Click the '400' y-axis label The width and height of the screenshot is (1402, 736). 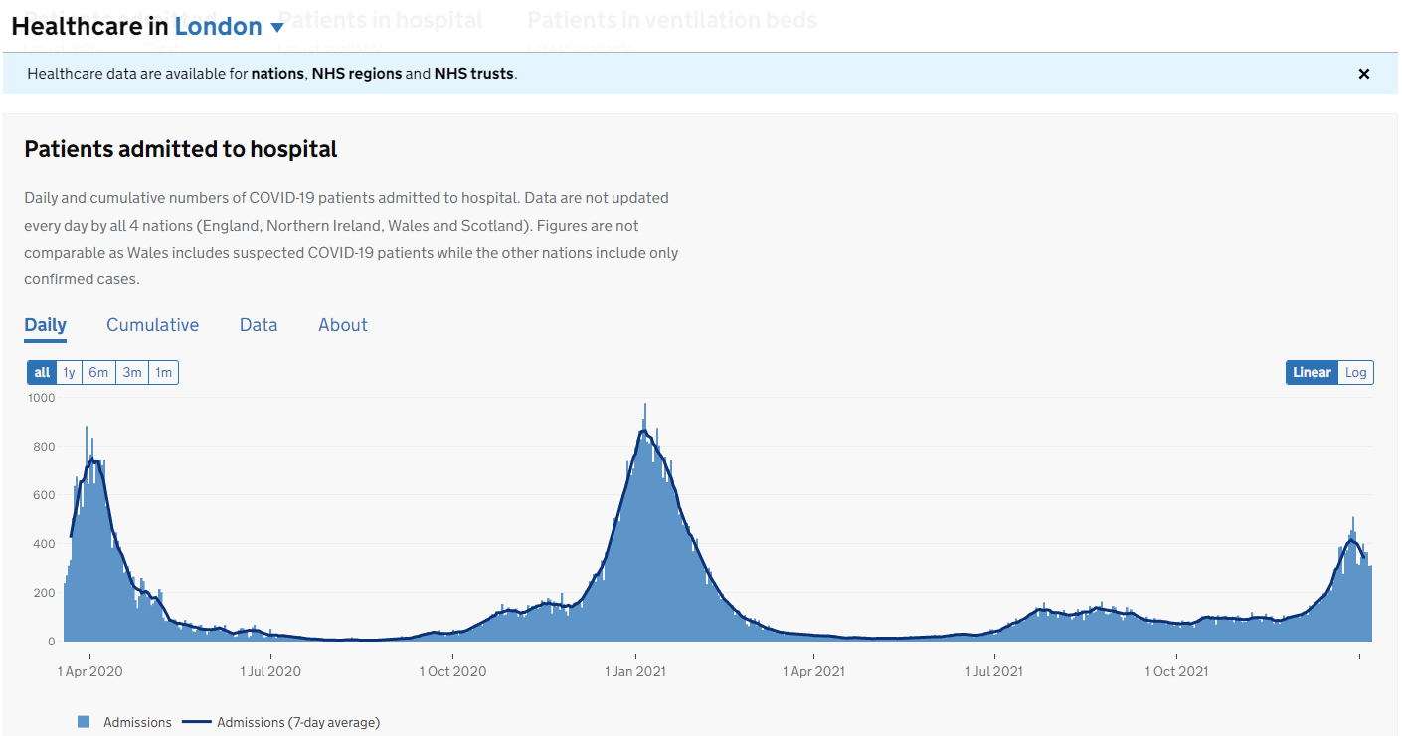point(45,544)
